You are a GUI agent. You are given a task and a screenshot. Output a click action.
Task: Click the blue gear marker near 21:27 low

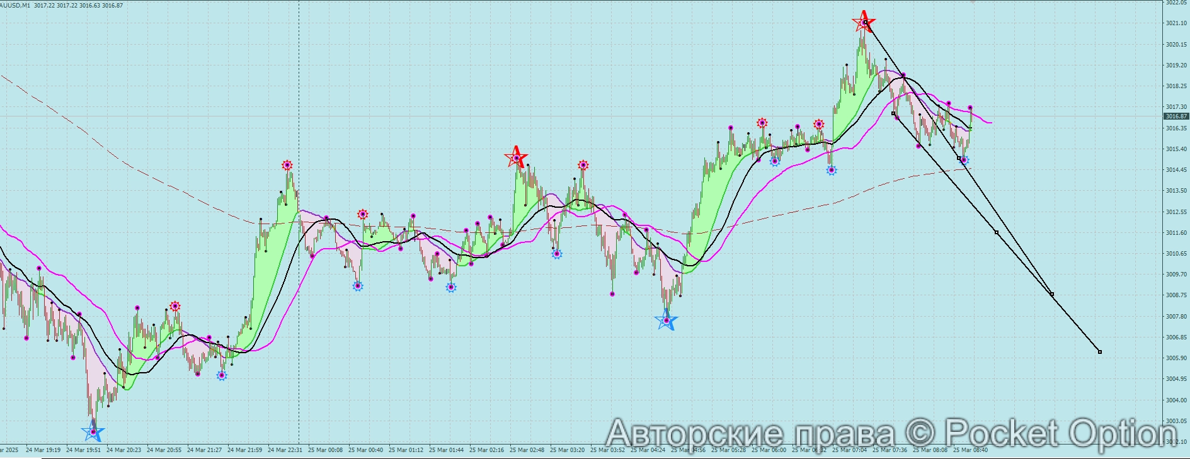point(222,375)
